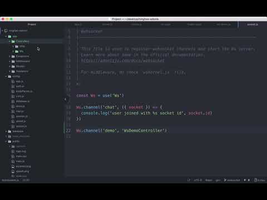Image resolution: width=267 pixels, height=200 pixels.
Task: Click the public folder icon
Action: (9, 141)
